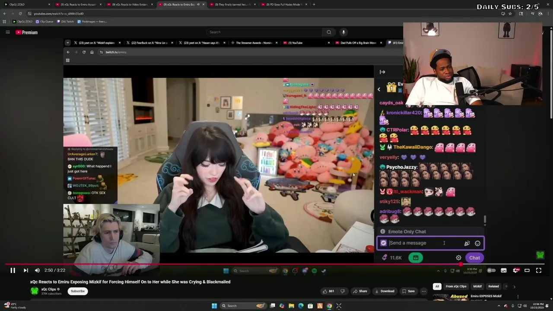Open a new browser tab
The width and height of the screenshot is (553, 311).
314,4
